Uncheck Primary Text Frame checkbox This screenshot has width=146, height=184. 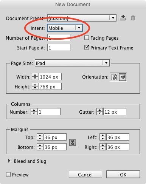[87, 48]
